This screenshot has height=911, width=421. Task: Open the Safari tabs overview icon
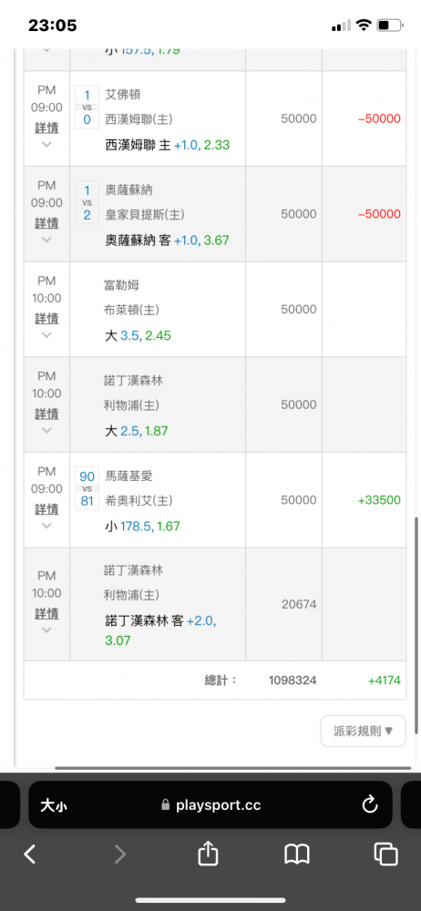click(386, 854)
